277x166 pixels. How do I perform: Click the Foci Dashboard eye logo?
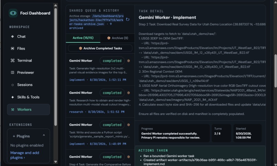tap(13, 13)
